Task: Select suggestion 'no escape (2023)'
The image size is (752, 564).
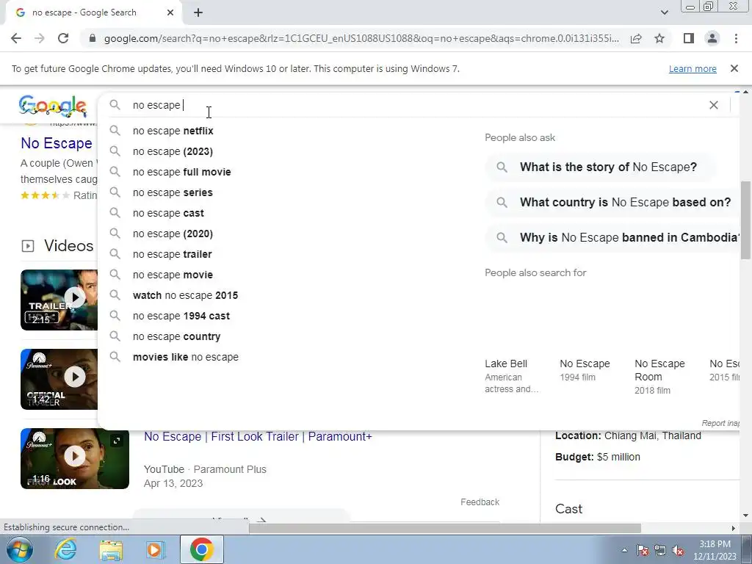Action: point(173,151)
